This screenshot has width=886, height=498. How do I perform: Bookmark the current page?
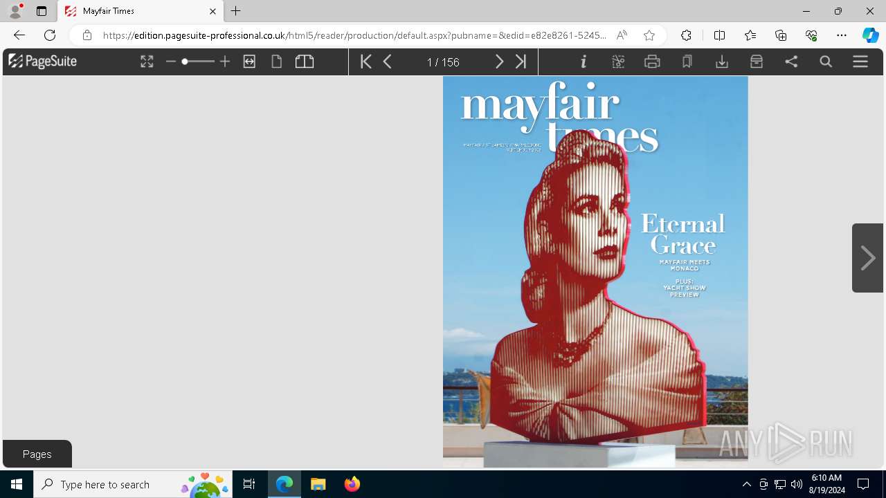tap(687, 62)
